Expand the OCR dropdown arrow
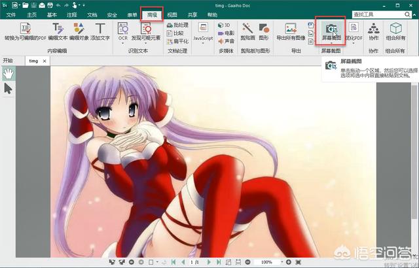Screen dimensions: 419x268 (x=123, y=43)
